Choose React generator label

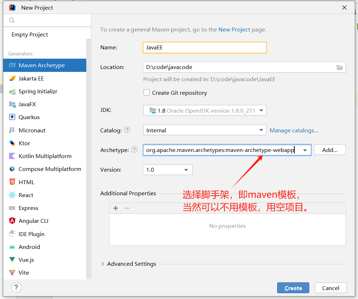[26, 195]
